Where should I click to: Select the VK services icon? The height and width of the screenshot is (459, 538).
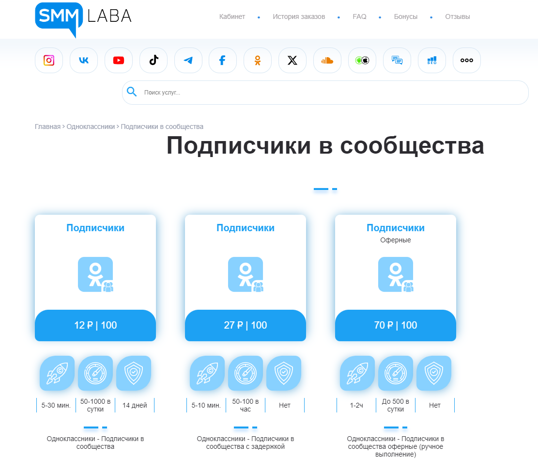(84, 61)
